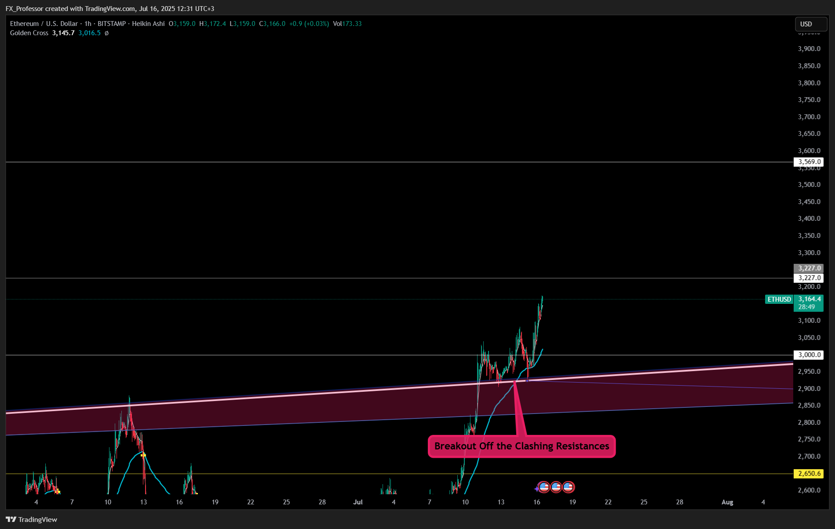
Task: Click the Jul label on the time axis
Action: pos(358,502)
